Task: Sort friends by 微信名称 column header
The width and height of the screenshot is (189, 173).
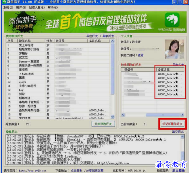Action: point(31,41)
